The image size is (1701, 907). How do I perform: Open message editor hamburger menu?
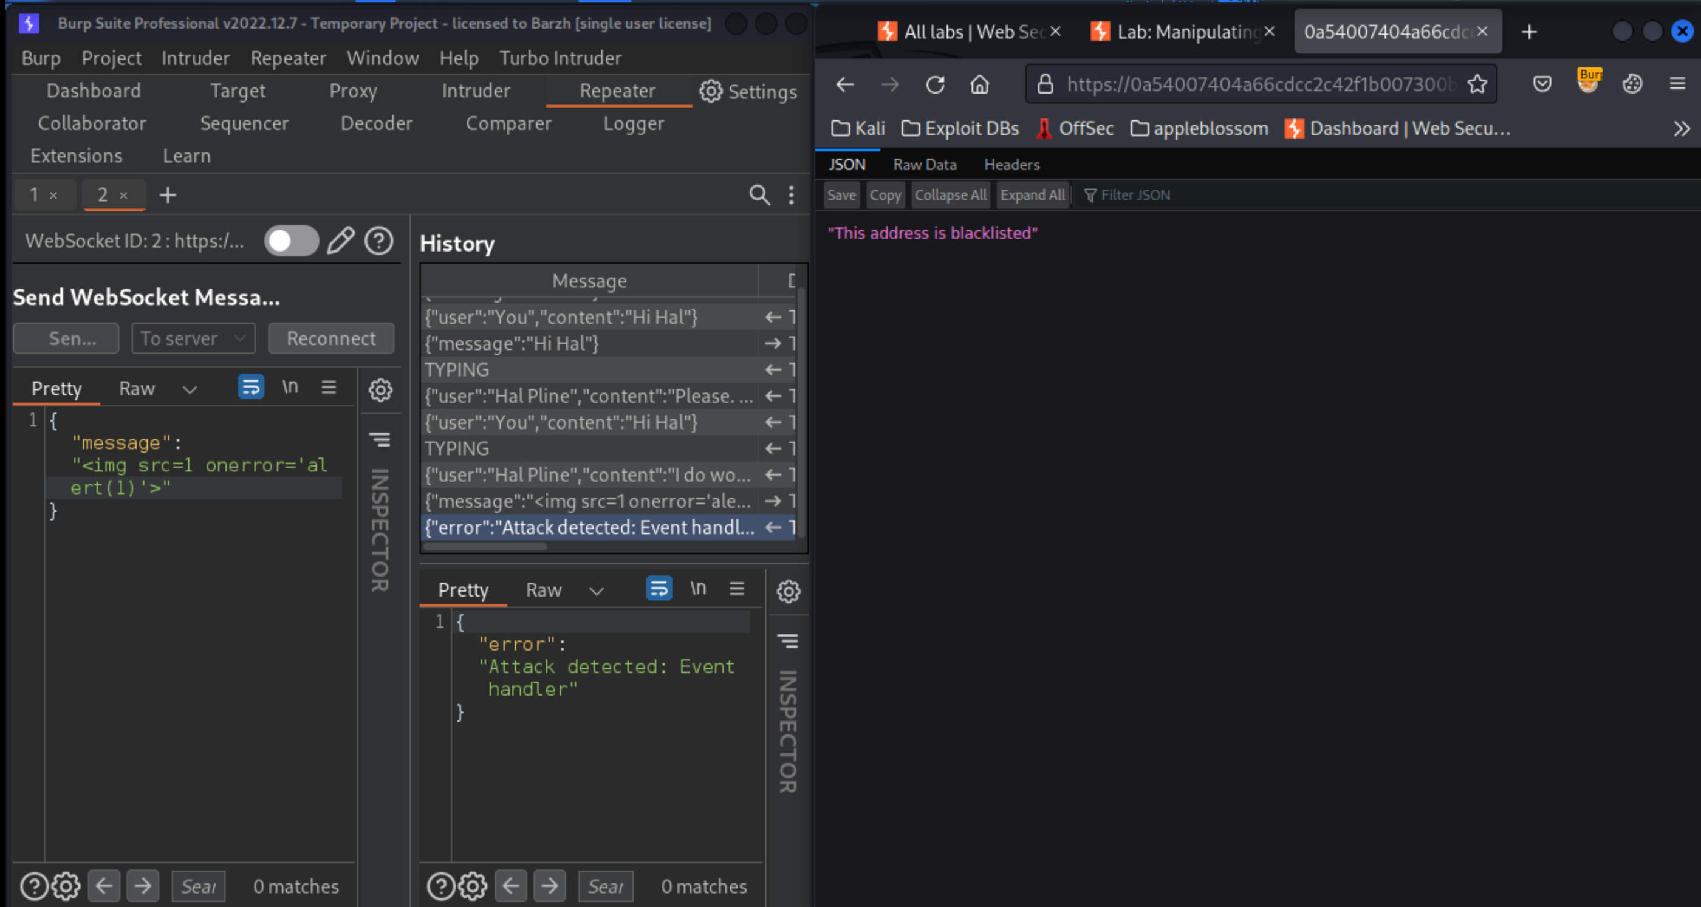point(329,387)
